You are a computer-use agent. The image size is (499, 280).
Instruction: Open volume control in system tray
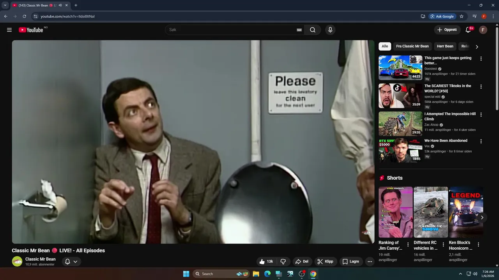tap(475, 274)
